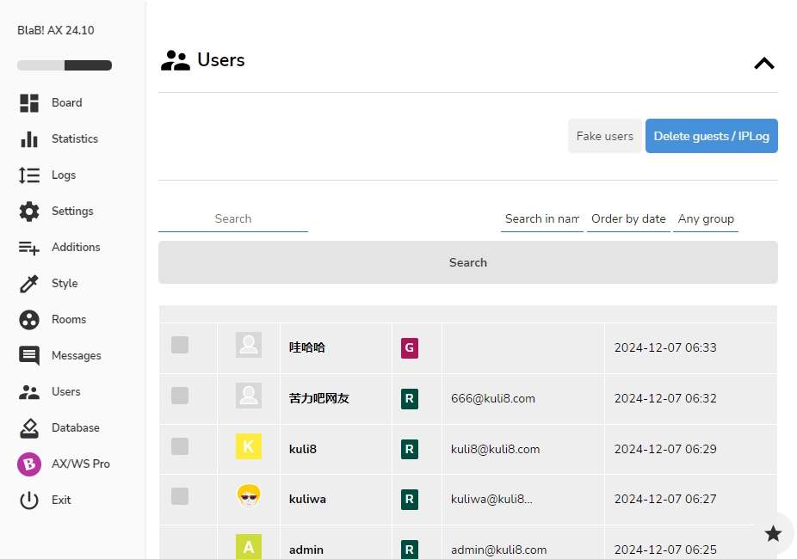This screenshot has width=797, height=559.
Task: Open Settings gear icon in sidebar
Action: pos(29,212)
